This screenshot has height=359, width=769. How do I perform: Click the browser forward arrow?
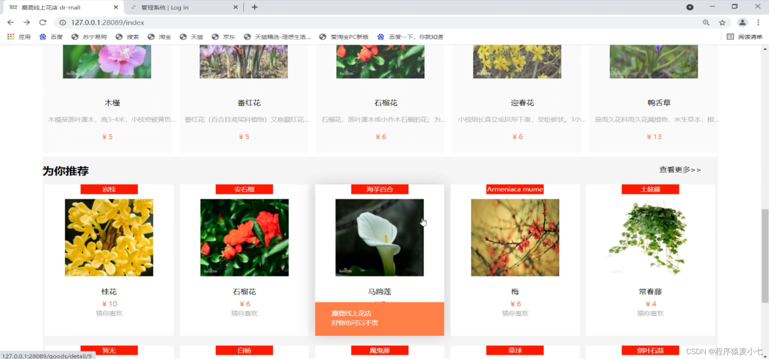[26, 22]
